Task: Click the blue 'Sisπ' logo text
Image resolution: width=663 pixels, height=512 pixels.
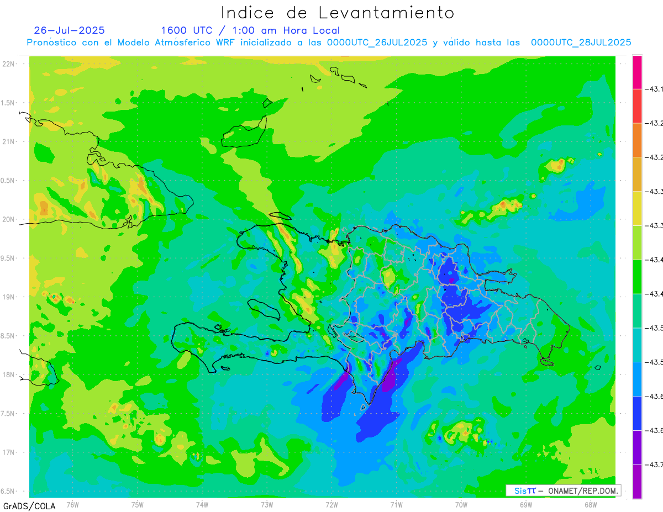Action: pyautogui.click(x=524, y=490)
